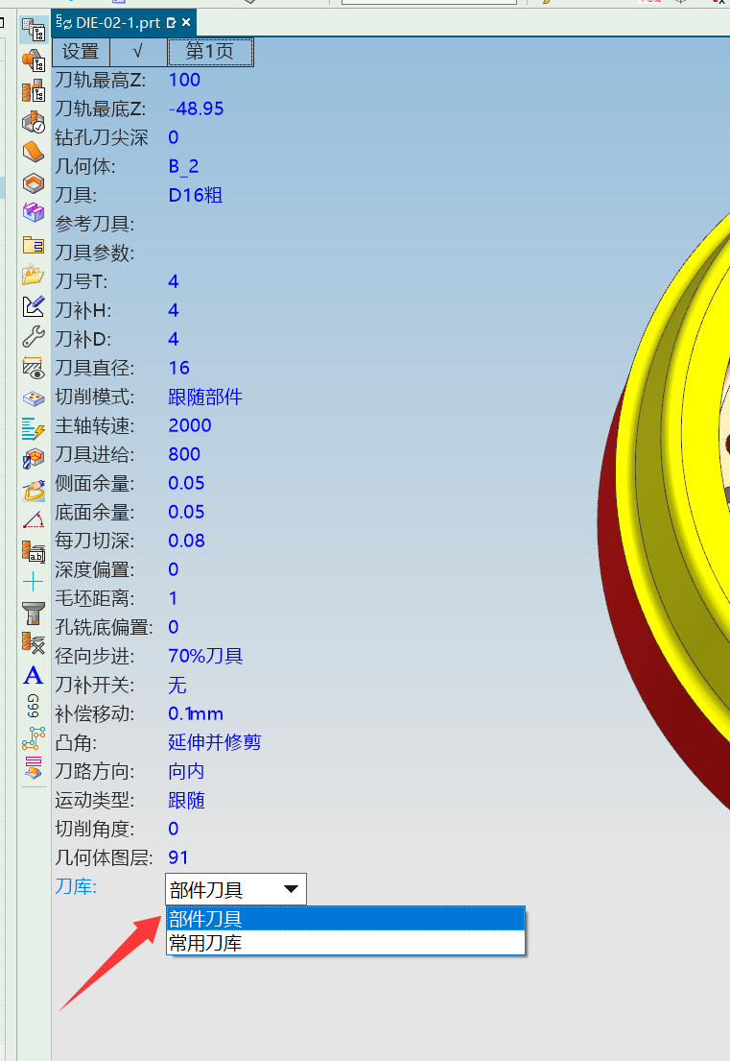The height and width of the screenshot is (1061, 730).
Task: Open the wrench settings icon
Action: [34, 336]
